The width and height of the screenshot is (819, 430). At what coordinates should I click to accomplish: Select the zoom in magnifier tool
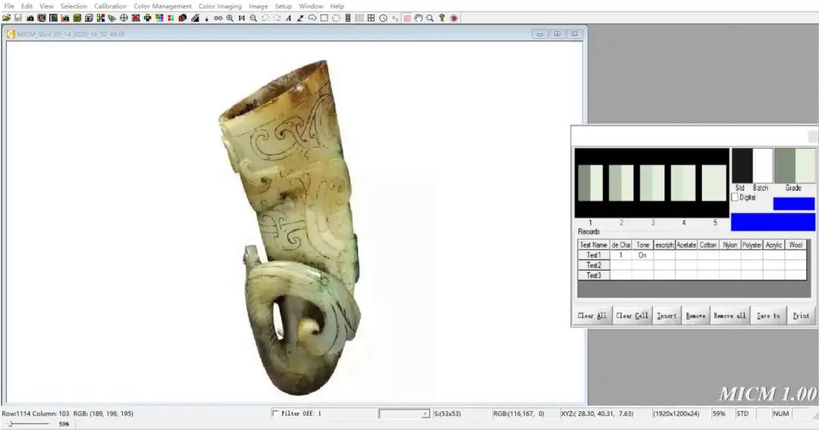[x=230, y=17]
